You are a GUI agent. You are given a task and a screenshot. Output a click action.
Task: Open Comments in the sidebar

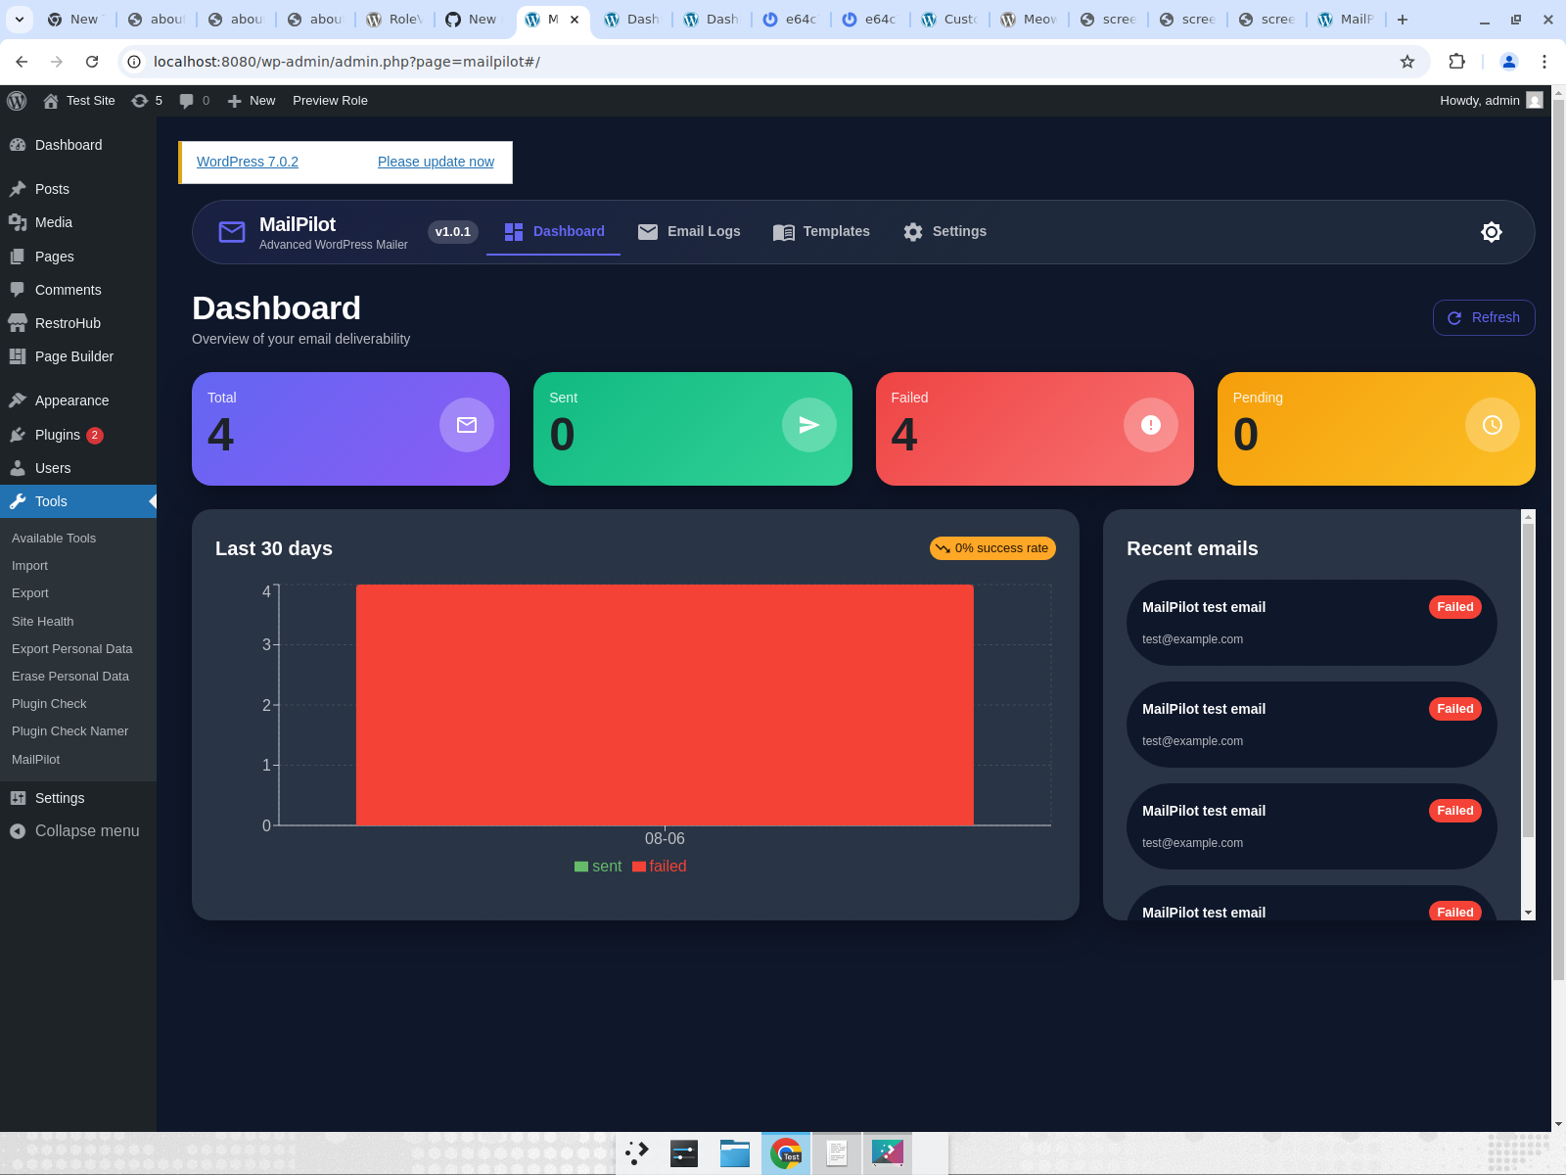[x=78, y=290]
